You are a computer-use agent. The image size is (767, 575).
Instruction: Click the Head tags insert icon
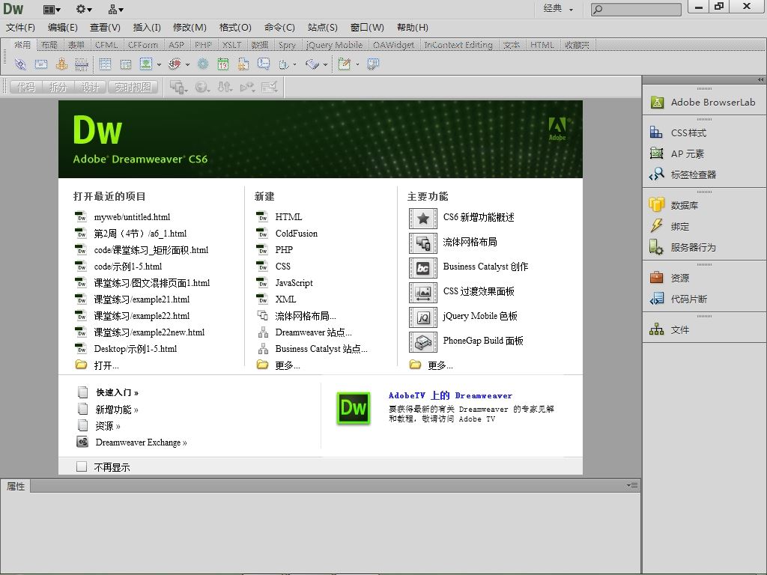[284, 64]
